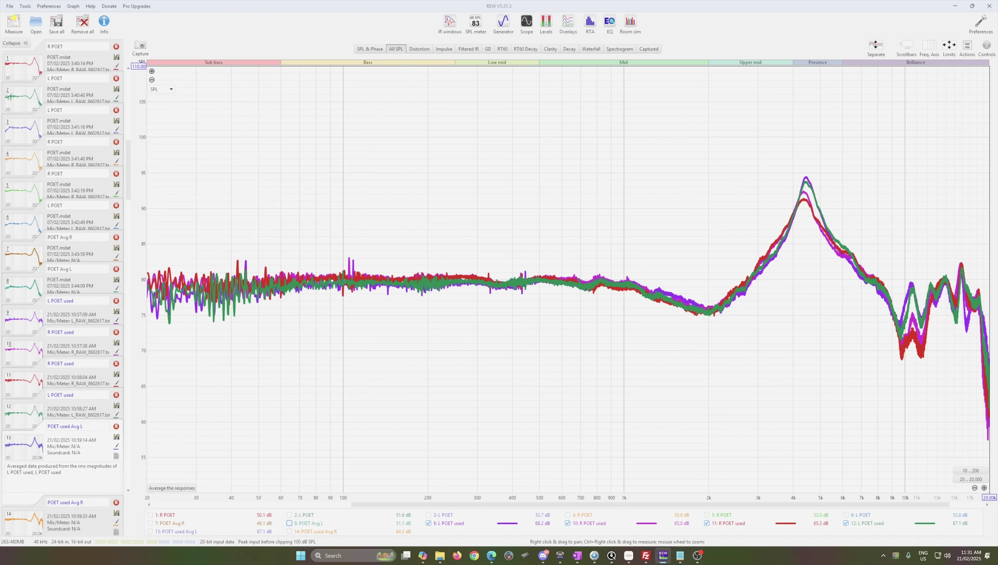Remove the POET Avg R measurement

[116, 237]
